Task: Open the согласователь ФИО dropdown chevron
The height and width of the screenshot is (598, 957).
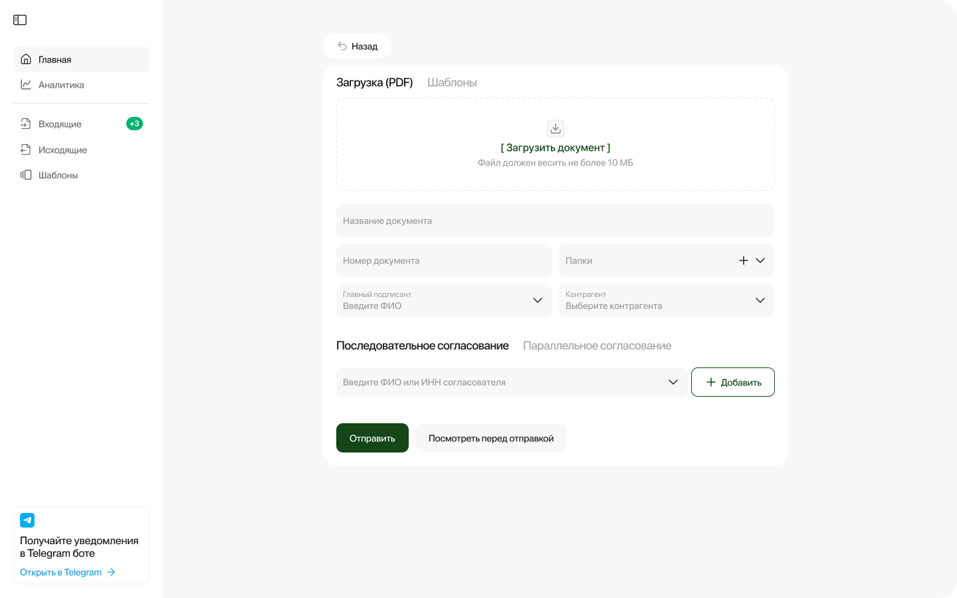Action: tap(673, 382)
